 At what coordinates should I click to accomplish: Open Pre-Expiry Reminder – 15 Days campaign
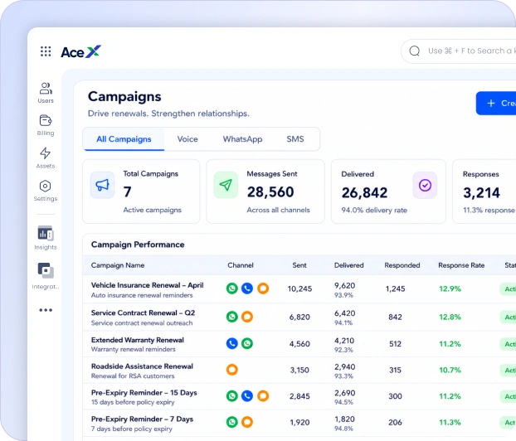pos(144,393)
